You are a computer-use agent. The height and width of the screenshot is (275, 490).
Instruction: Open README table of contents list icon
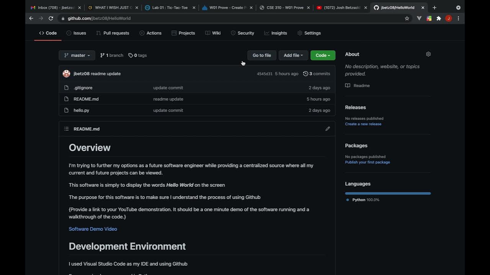coord(67,129)
